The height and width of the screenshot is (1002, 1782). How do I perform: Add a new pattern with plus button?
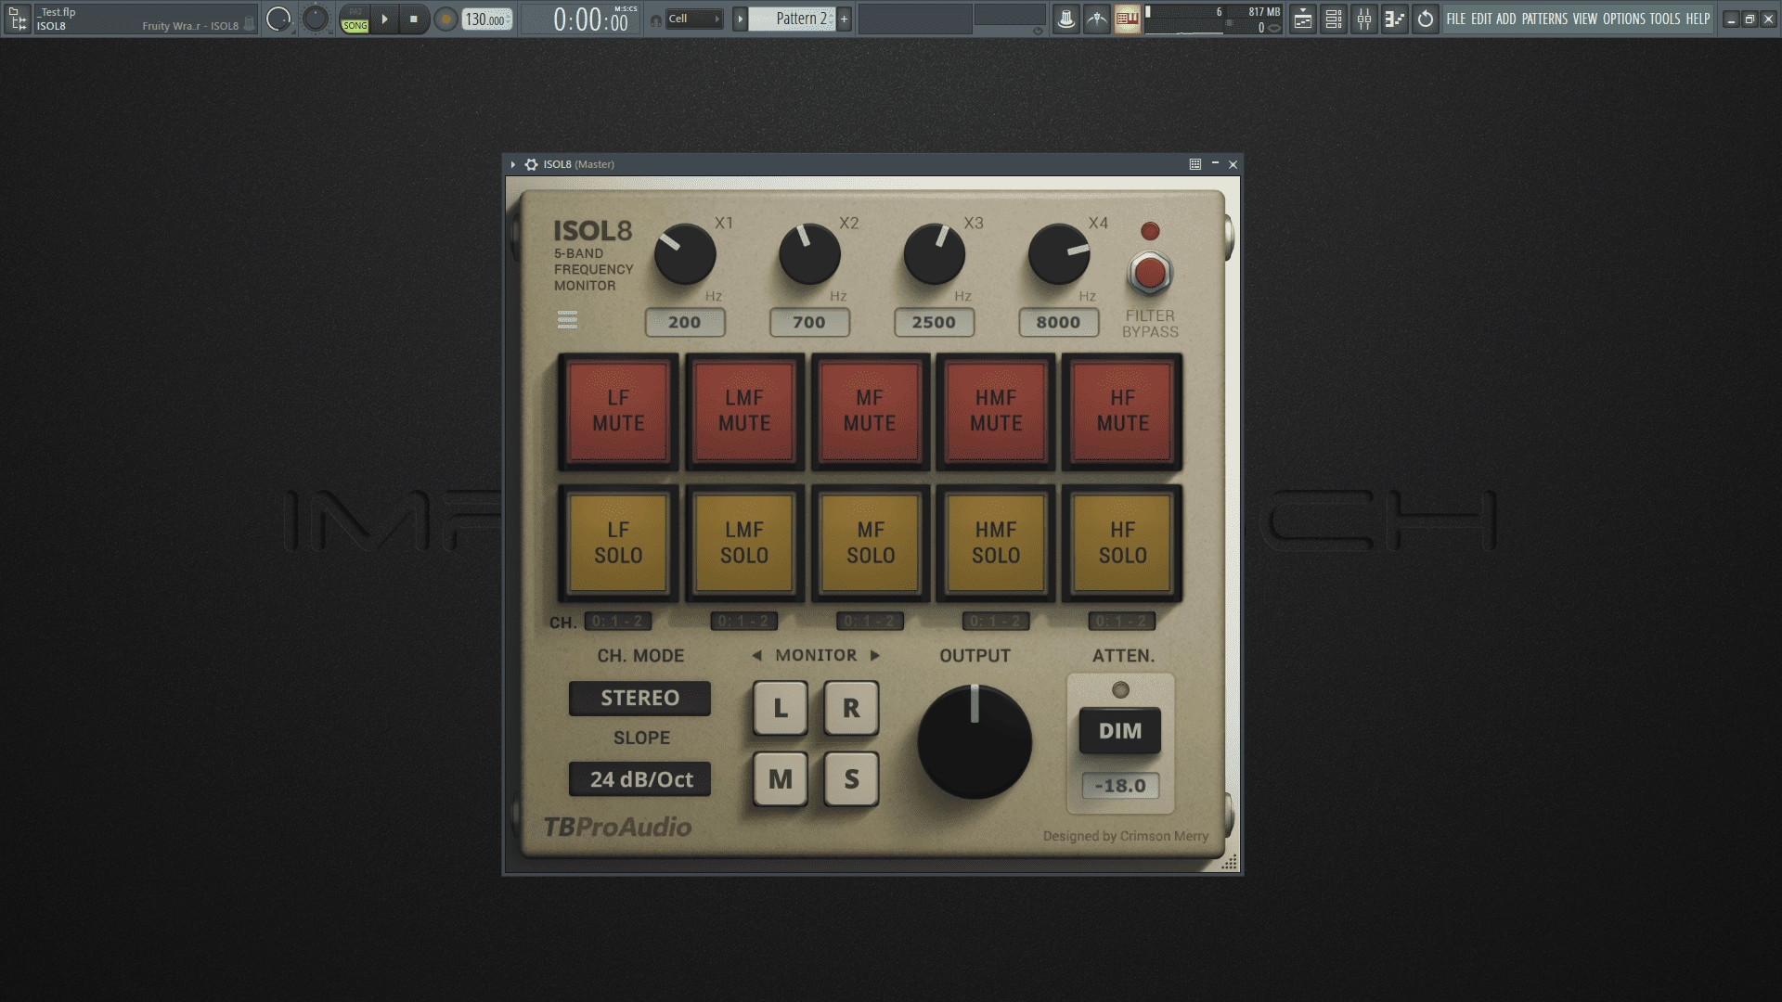pyautogui.click(x=844, y=19)
